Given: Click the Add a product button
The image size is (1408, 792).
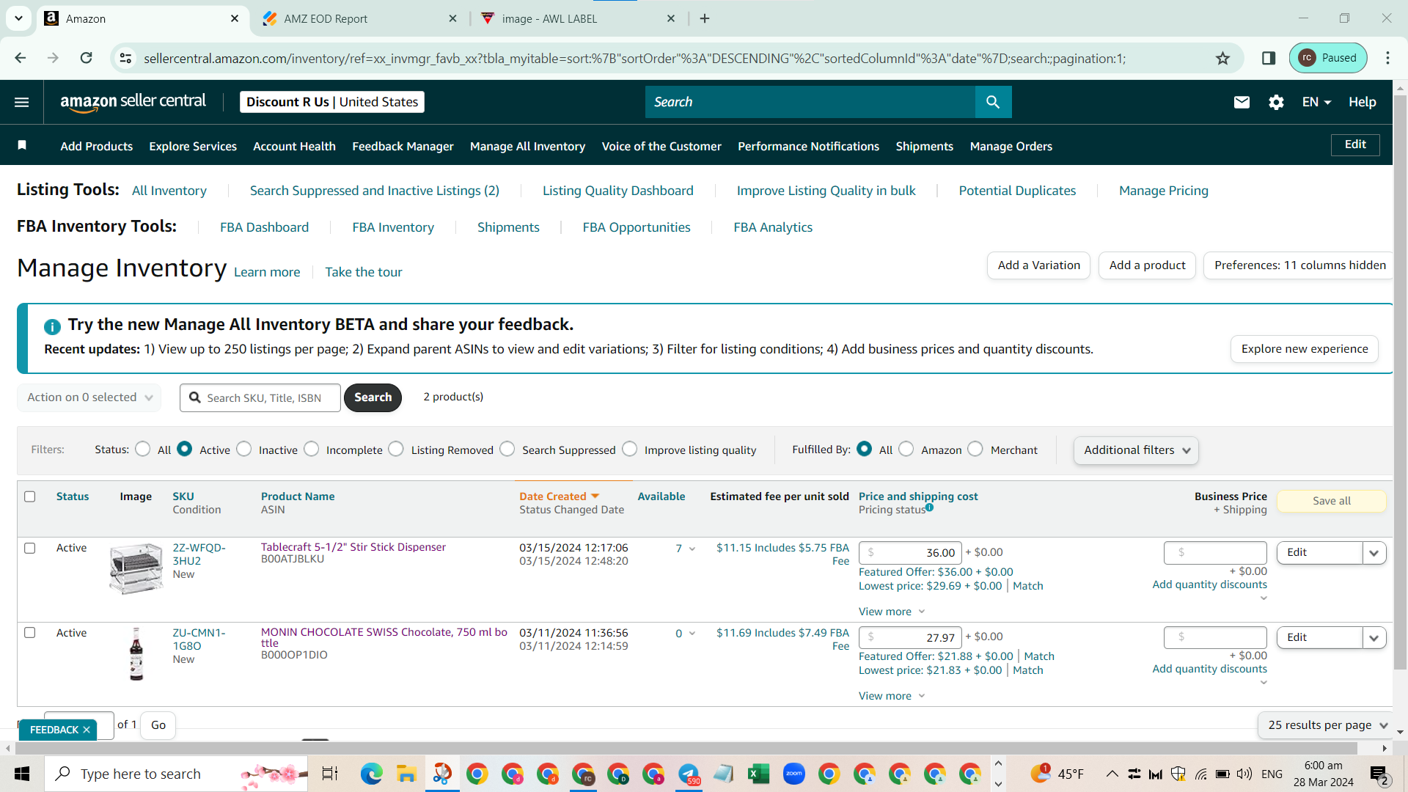Looking at the screenshot, I should coord(1147,265).
